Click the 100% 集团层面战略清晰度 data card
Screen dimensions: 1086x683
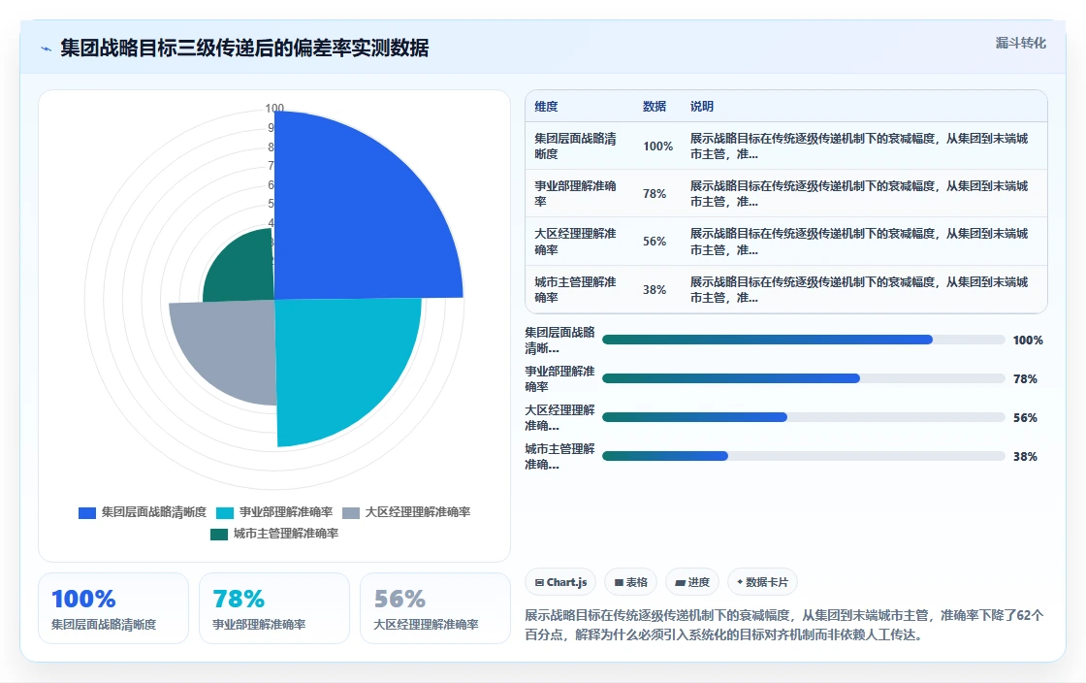tap(113, 608)
